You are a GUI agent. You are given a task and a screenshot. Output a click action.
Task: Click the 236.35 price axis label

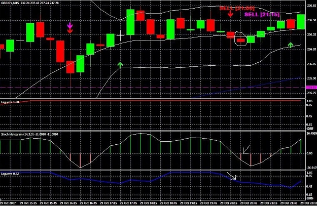[311, 35]
